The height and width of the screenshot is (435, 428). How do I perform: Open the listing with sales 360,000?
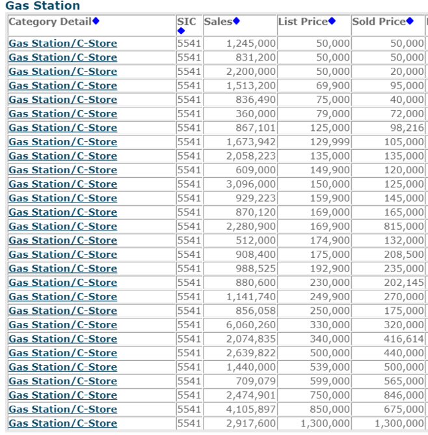click(62, 114)
